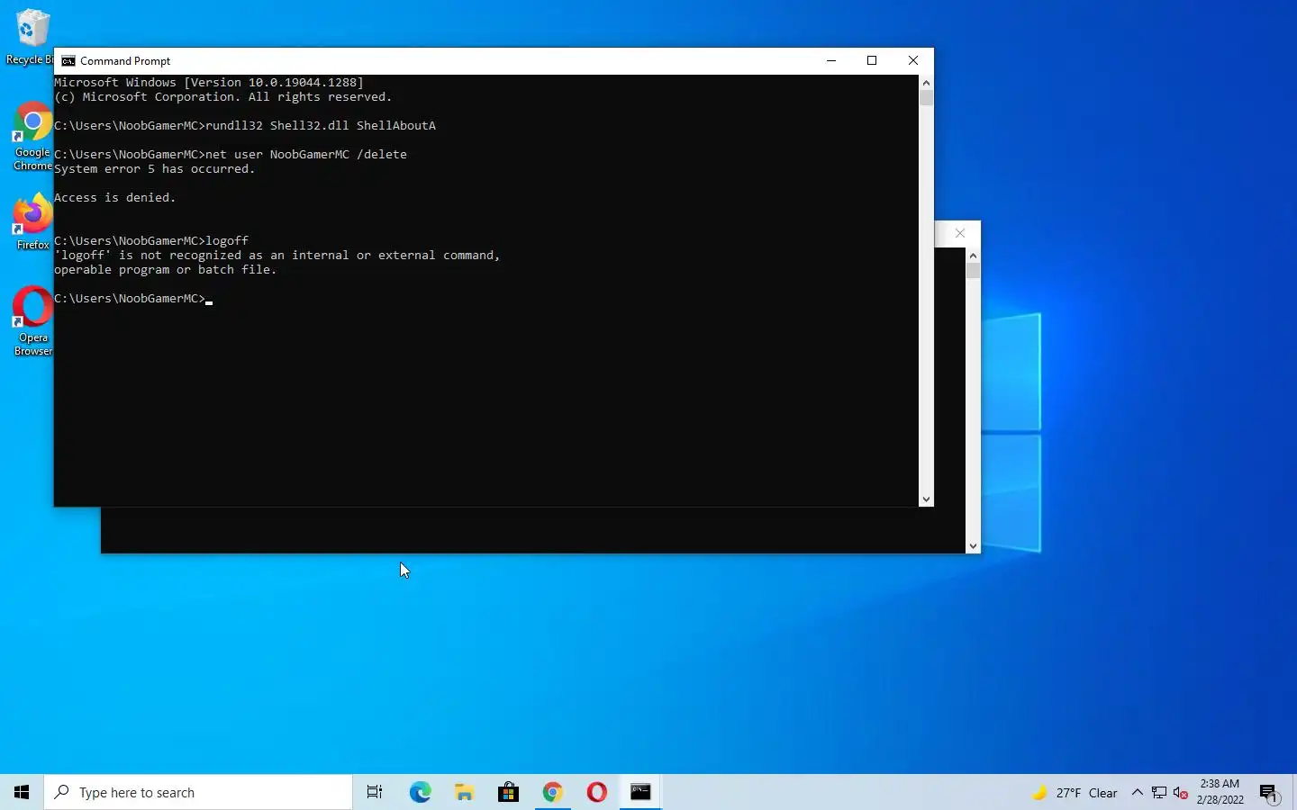
Task: Click Command Prompt title bar system icon
Action: (x=68, y=61)
